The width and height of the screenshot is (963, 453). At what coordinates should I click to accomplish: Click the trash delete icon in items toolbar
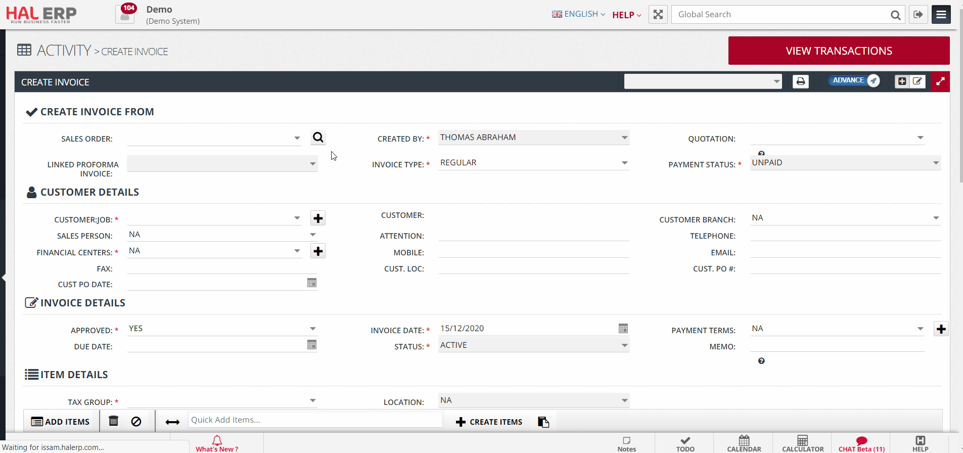click(x=114, y=421)
